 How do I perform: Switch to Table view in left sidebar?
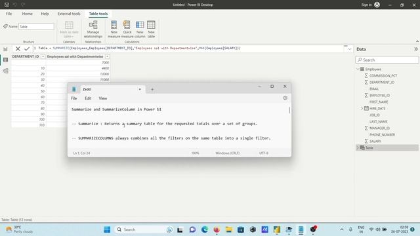click(x=5, y=60)
